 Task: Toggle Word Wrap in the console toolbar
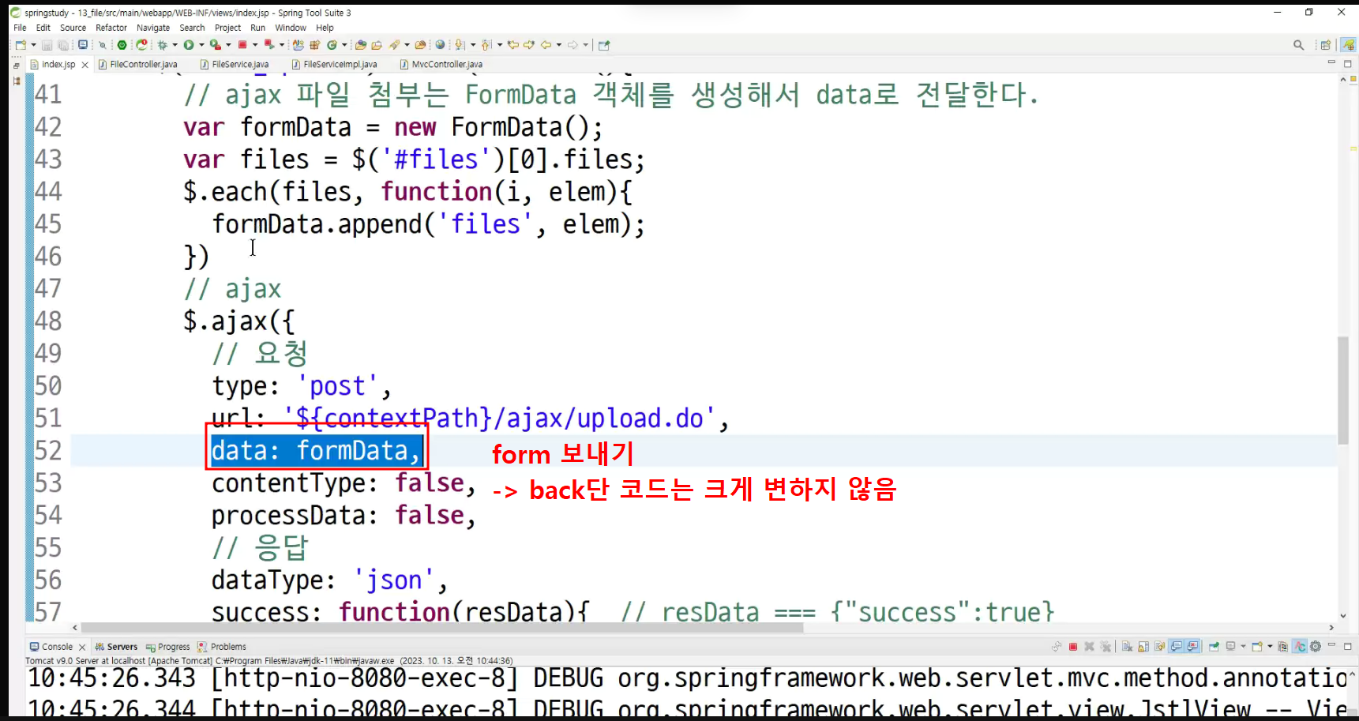coord(1159,647)
